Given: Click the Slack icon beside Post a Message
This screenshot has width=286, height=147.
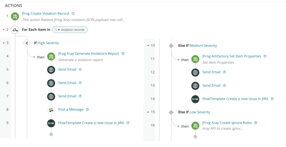Looking at the screenshot, I should [x=51, y=110].
